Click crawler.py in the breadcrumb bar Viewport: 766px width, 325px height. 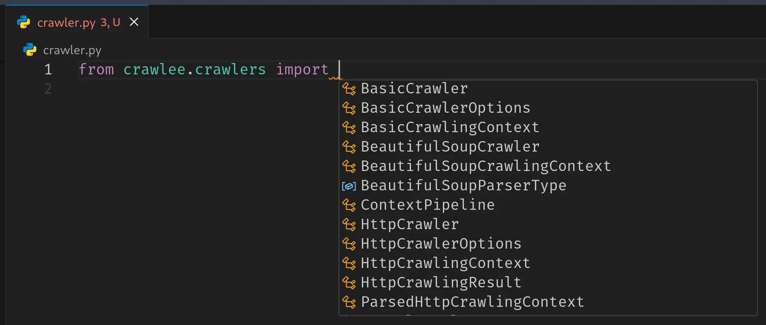click(x=72, y=50)
